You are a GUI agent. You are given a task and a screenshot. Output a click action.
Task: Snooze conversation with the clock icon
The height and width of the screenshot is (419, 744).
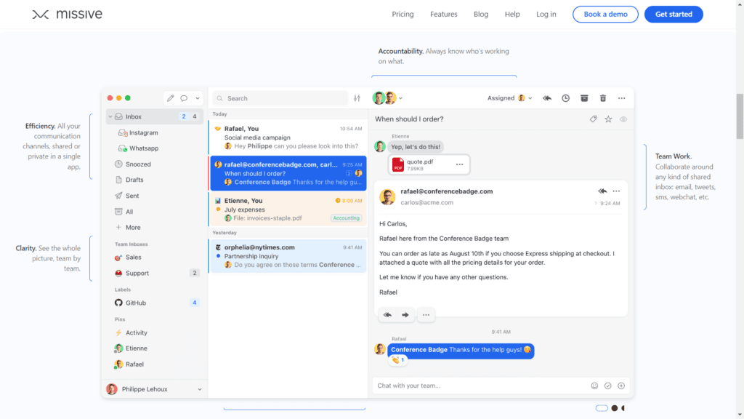point(565,98)
